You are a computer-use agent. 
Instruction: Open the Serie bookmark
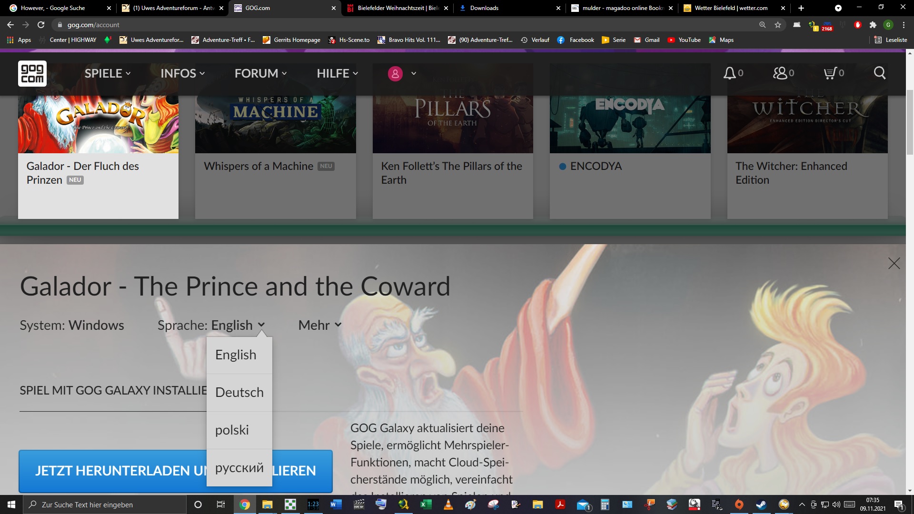tap(614, 40)
